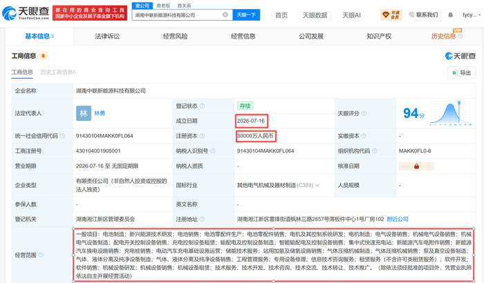Click the 天眼一下 search button
The image size is (484, 283).
coord(246,14)
